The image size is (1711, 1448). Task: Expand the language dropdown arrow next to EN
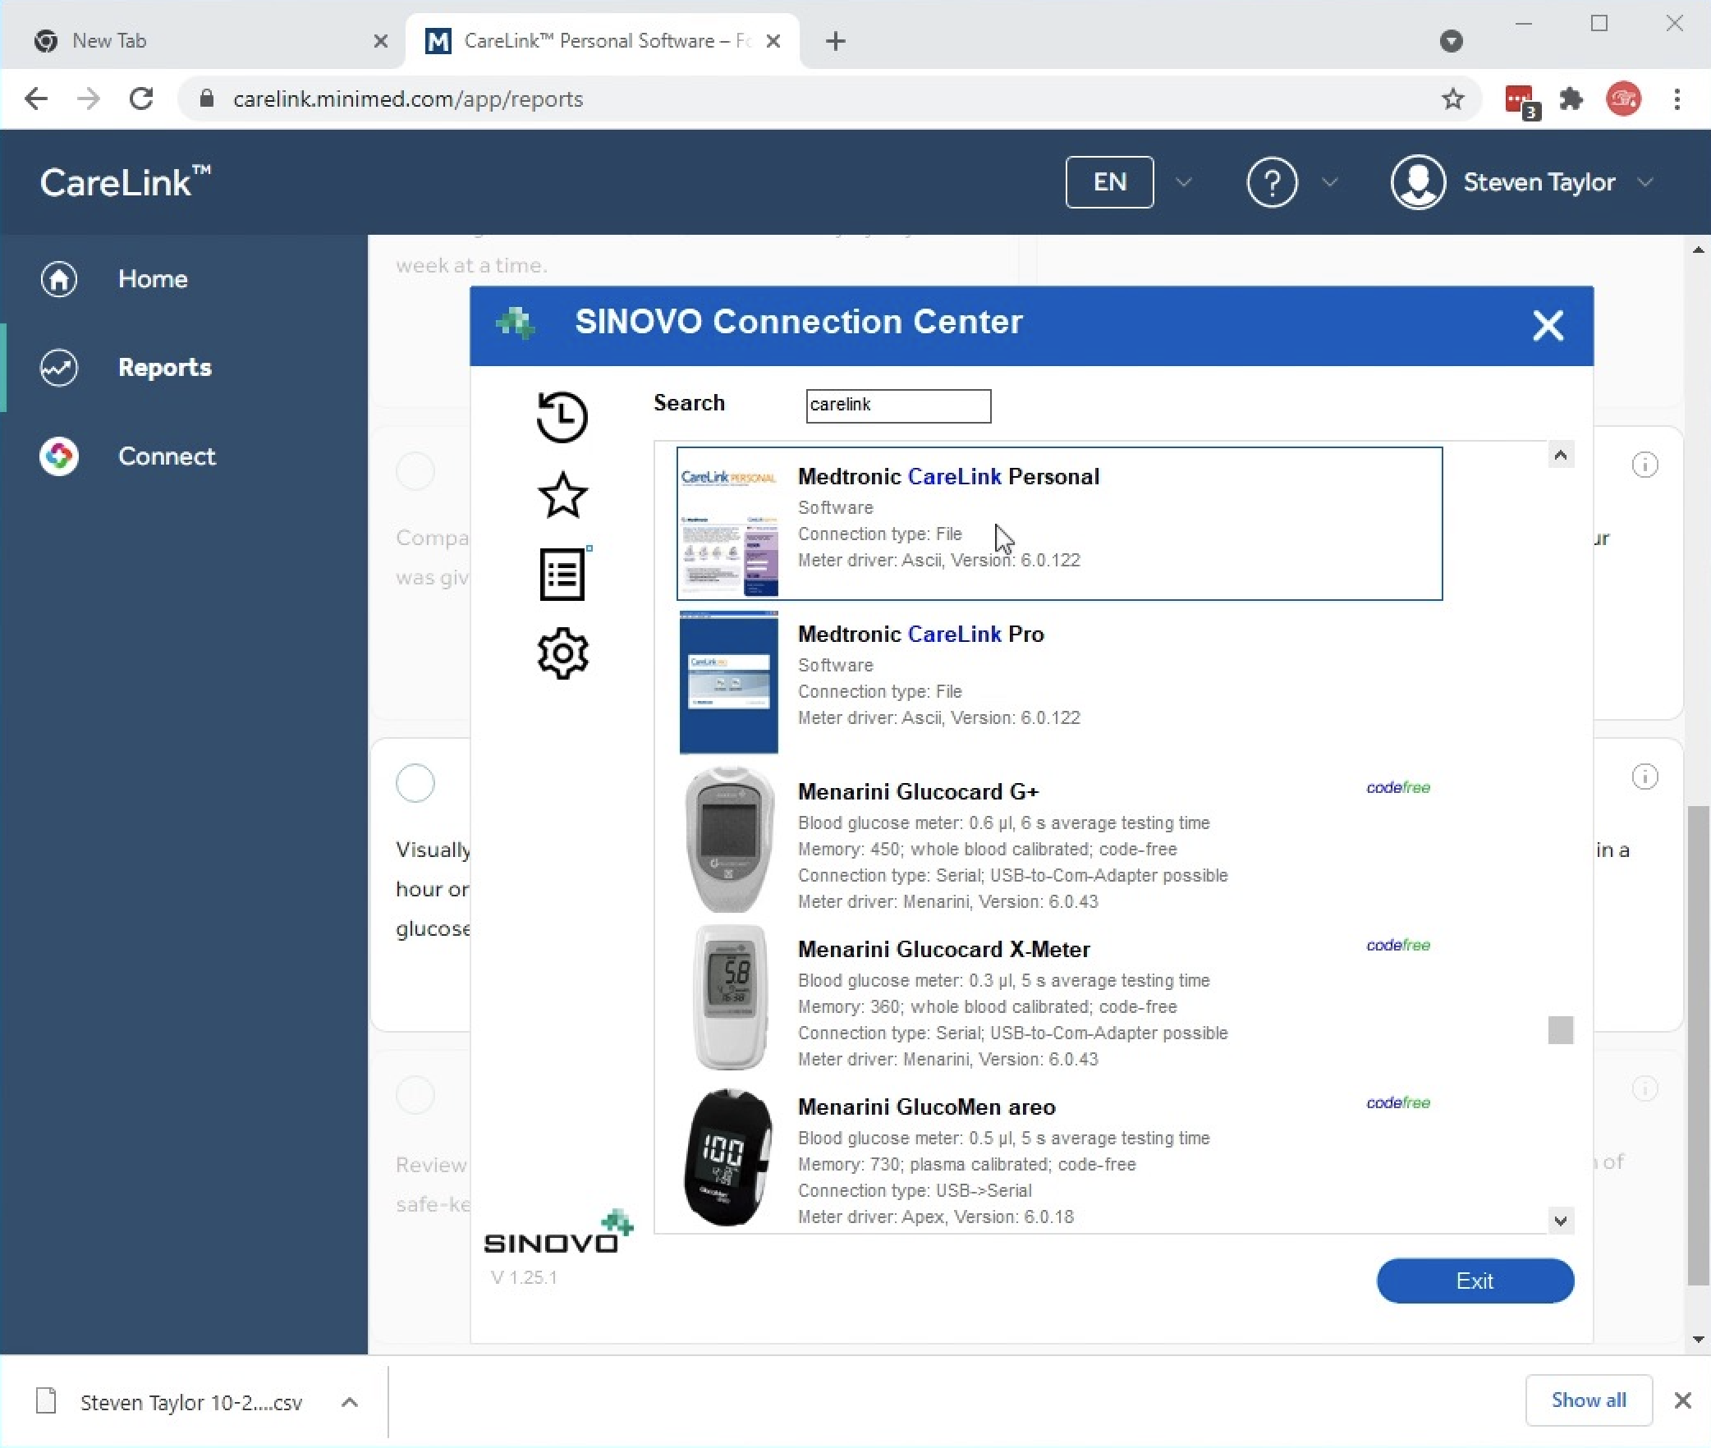tap(1183, 182)
